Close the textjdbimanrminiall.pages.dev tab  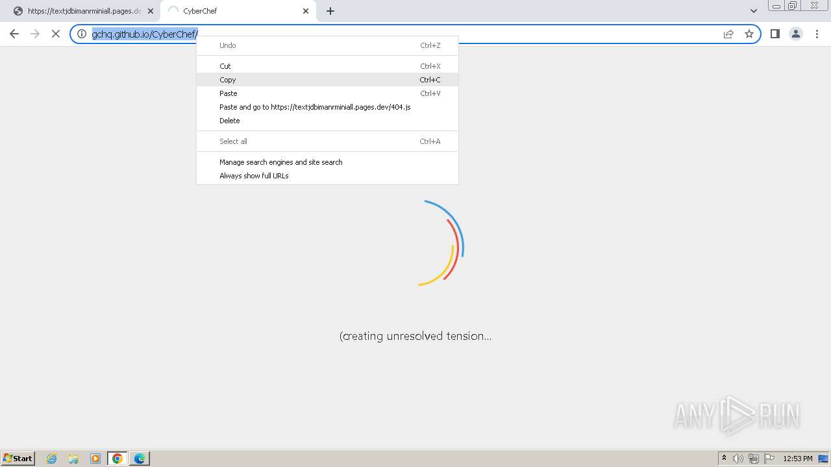click(151, 11)
